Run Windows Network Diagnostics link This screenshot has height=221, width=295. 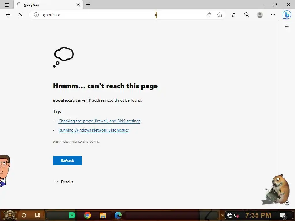click(94, 130)
